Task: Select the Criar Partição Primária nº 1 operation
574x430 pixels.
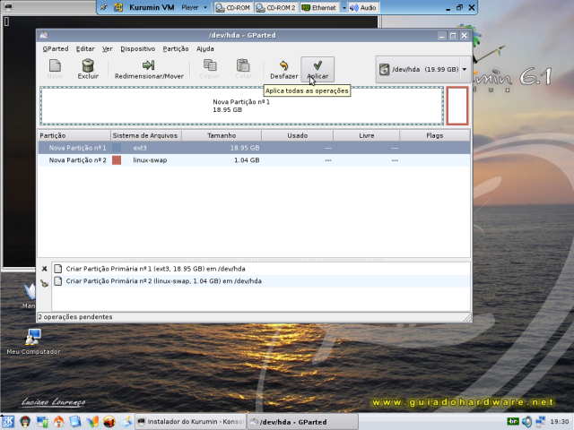Action: [x=261, y=269]
